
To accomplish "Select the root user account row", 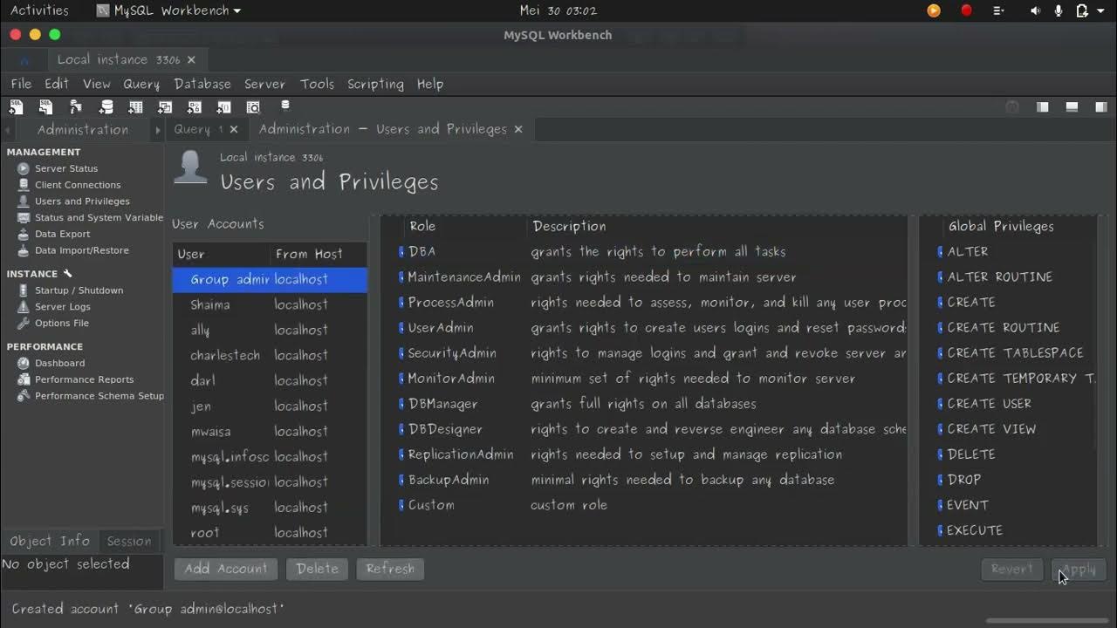I will coord(270,532).
